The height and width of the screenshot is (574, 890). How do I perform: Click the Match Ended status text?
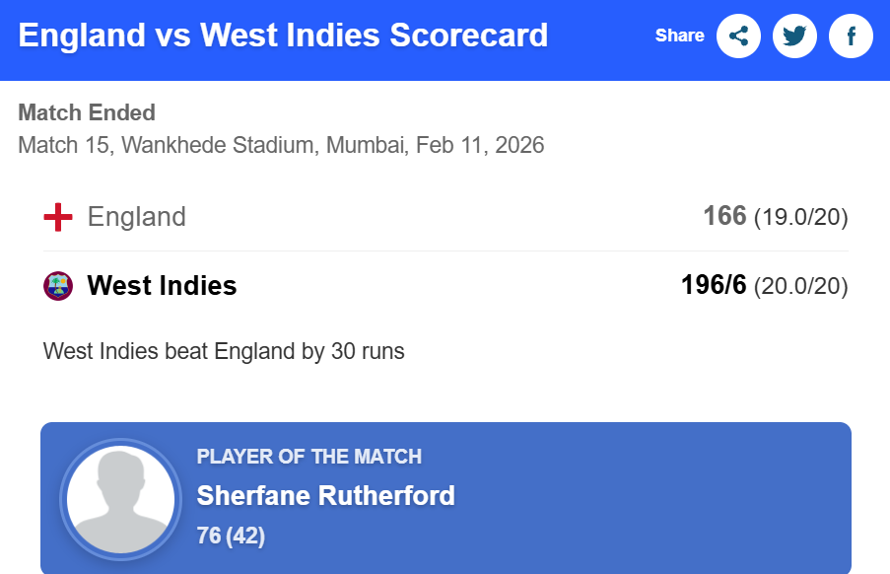(87, 113)
